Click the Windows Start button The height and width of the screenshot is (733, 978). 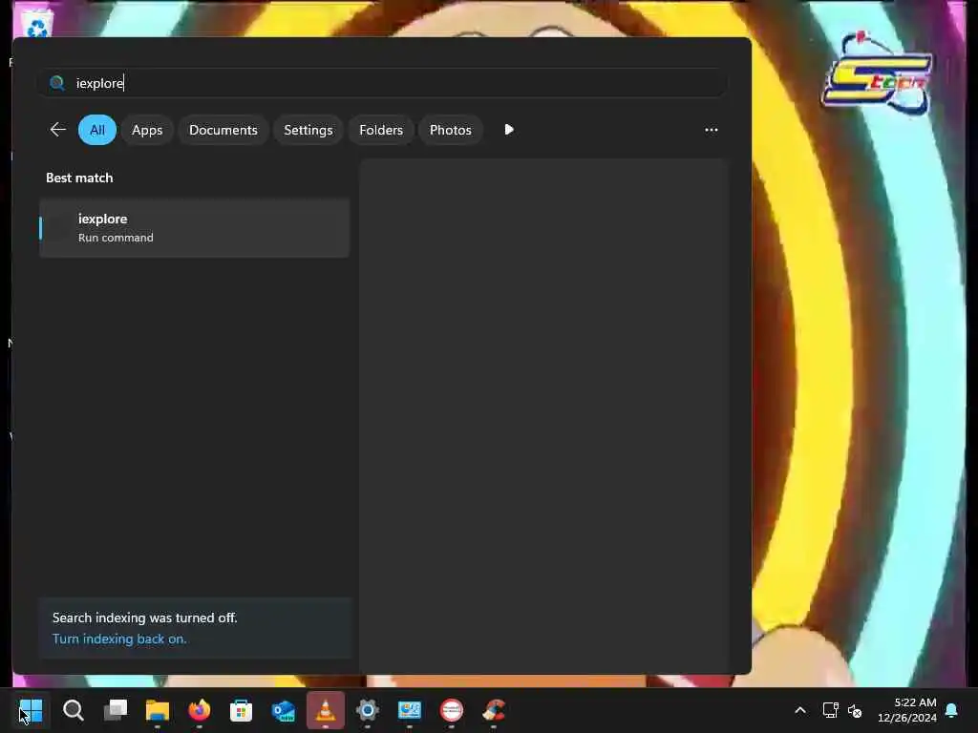click(x=32, y=710)
